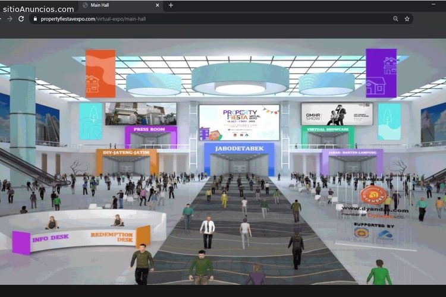The height and width of the screenshot is (297, 446).
Task: Open the Property Fiesta center screen
Action: 239,122
